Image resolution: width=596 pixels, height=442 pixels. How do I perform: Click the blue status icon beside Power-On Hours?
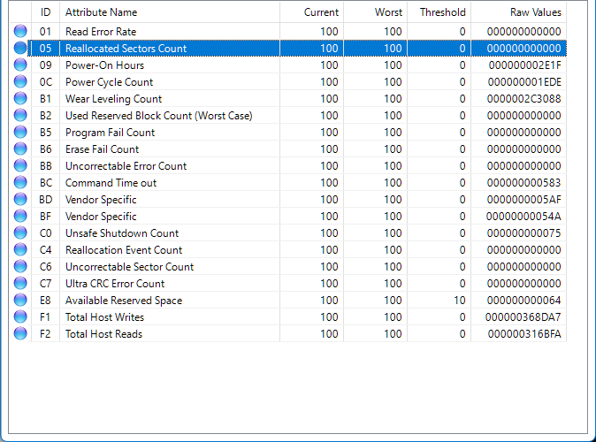pos(20,65)
